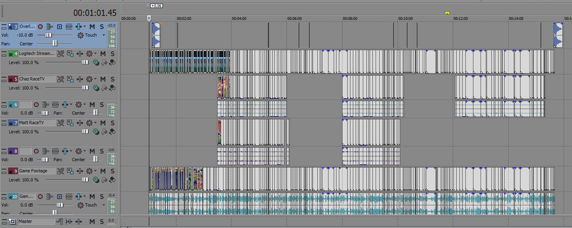Solo the Chaz RaceTV track

click(112, 79)
